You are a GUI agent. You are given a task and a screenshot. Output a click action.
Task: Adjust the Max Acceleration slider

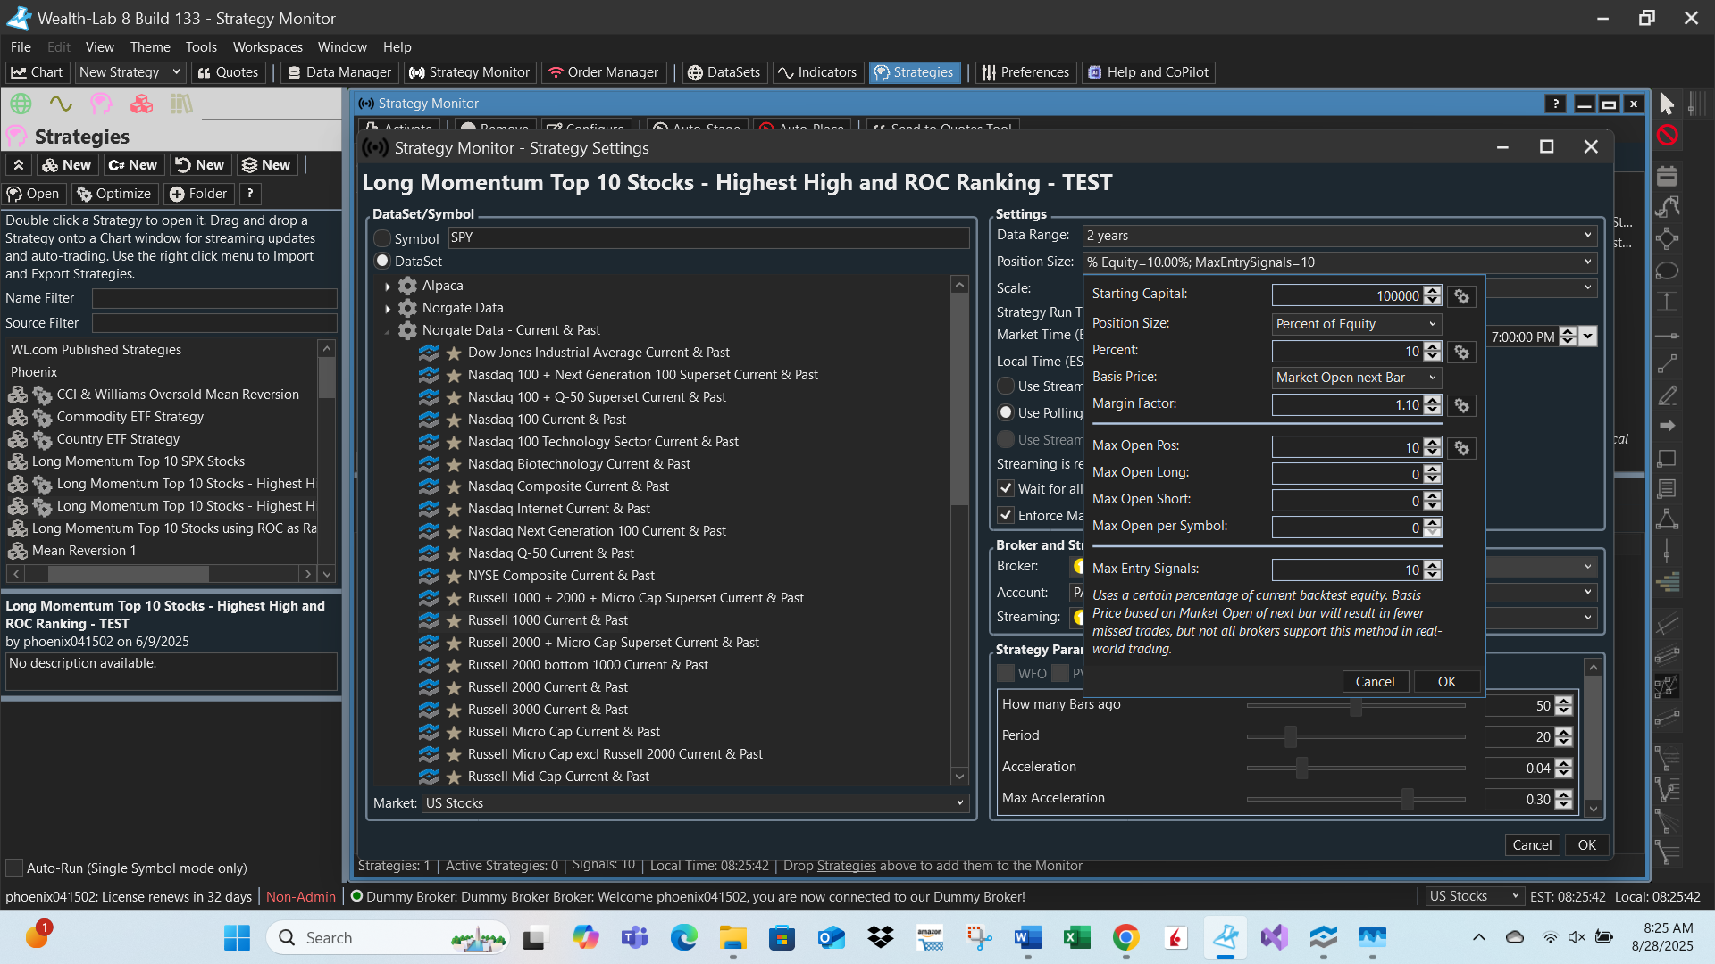[1356, 800]
